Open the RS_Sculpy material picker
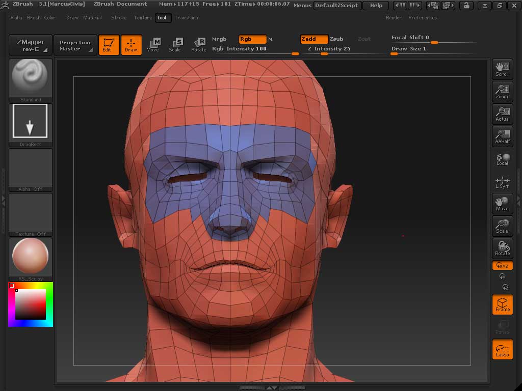 click(30, 259)
